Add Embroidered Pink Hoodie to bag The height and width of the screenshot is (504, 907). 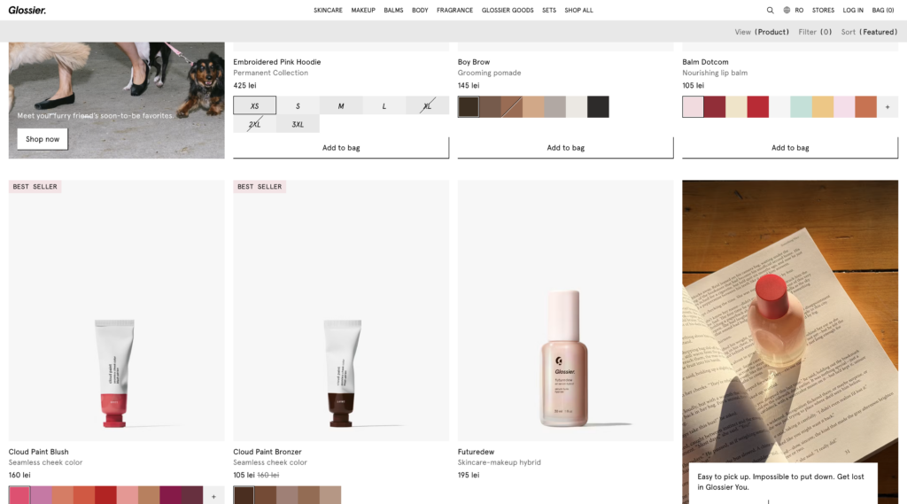pyautogui.click(x=341, y=148)
